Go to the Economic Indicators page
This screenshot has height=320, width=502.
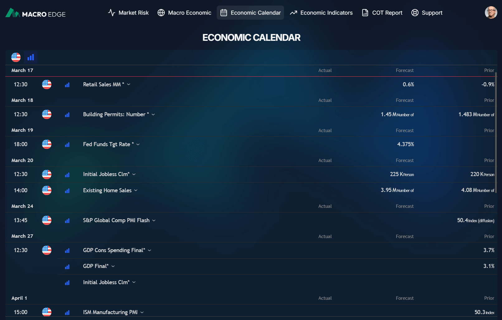[x=321, y=13]
